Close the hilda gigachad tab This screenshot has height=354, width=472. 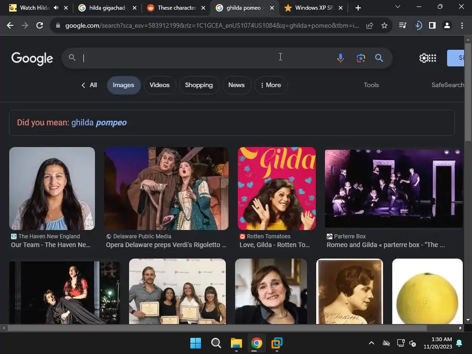tap(135, 8)
